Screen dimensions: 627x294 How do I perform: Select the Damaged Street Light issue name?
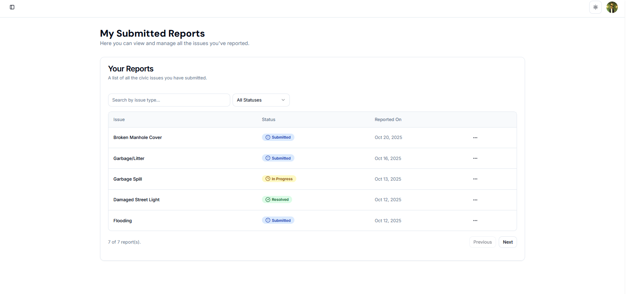pos(136,200)
